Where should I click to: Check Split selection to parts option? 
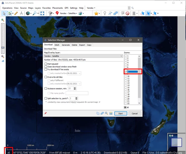pyautogui.click(x=46, y=98)
